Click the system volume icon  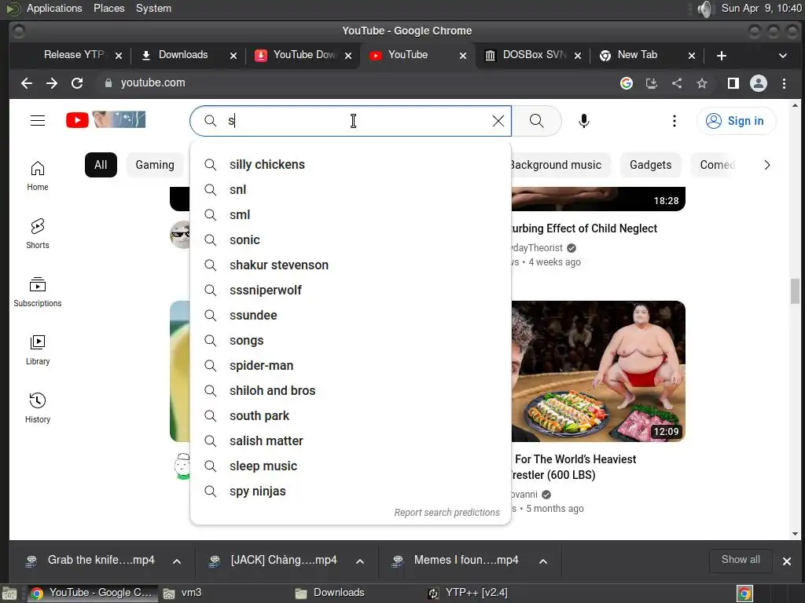(706, 9)
